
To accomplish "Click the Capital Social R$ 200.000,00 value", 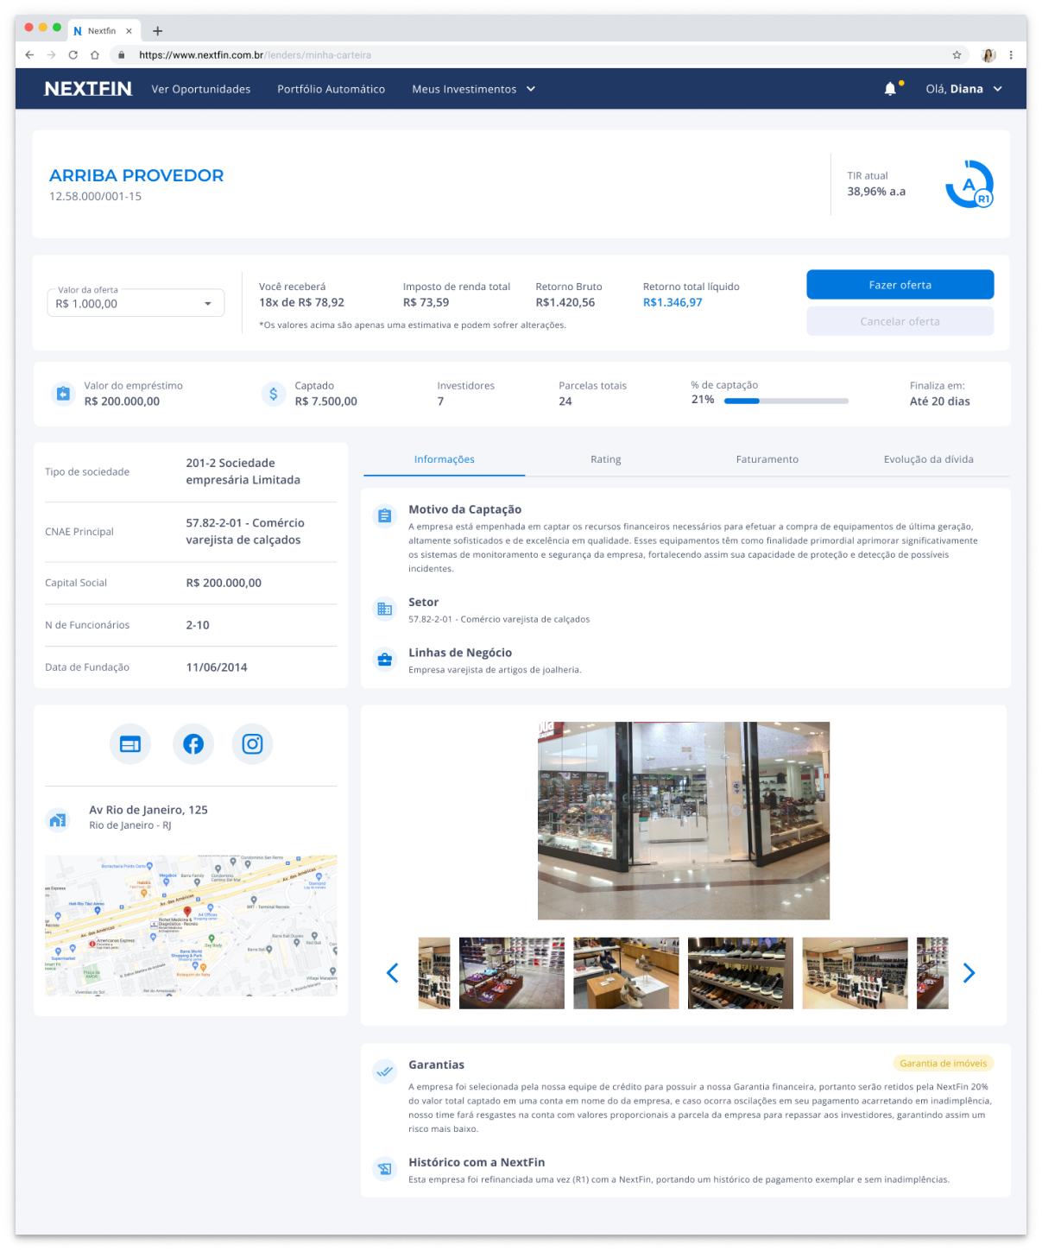I will (224, 583).
